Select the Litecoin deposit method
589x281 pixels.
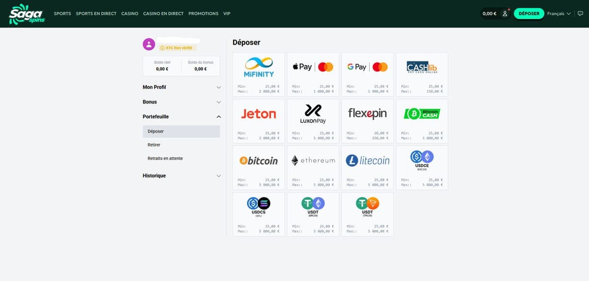click(x=368, y=167)
